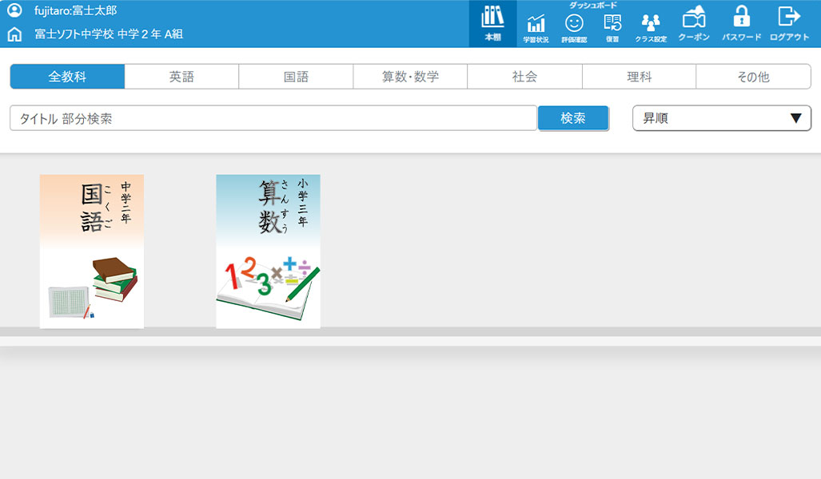The height and width of the screenshot is (479, 821).
Task: Switch to the 英語 tab
Action: pos(181,77)
